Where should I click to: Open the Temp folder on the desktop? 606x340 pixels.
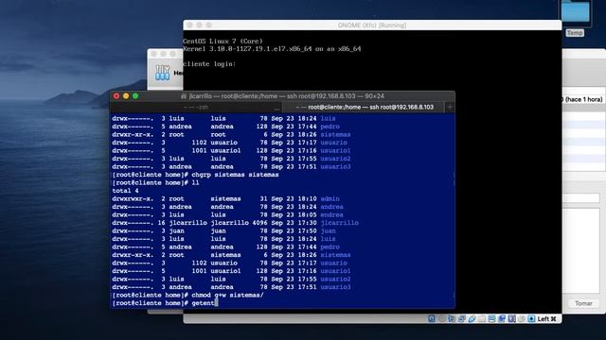click(x=575, y=13)
